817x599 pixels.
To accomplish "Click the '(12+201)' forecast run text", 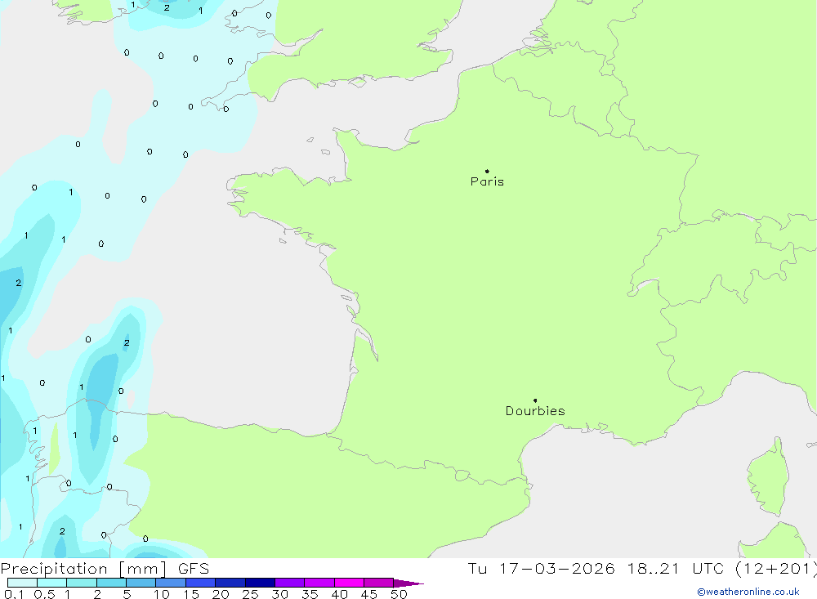I will [x=776, y=569].
